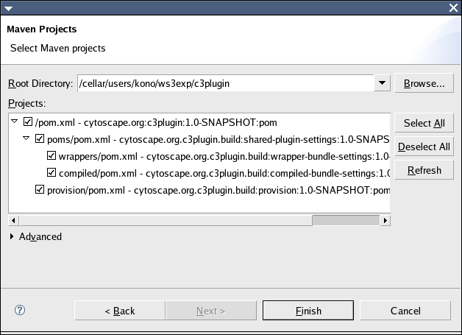Toggle the wrappers/pom.xml checkbox
The height and width of the screenshot is (335, 462).
[51, 156]
